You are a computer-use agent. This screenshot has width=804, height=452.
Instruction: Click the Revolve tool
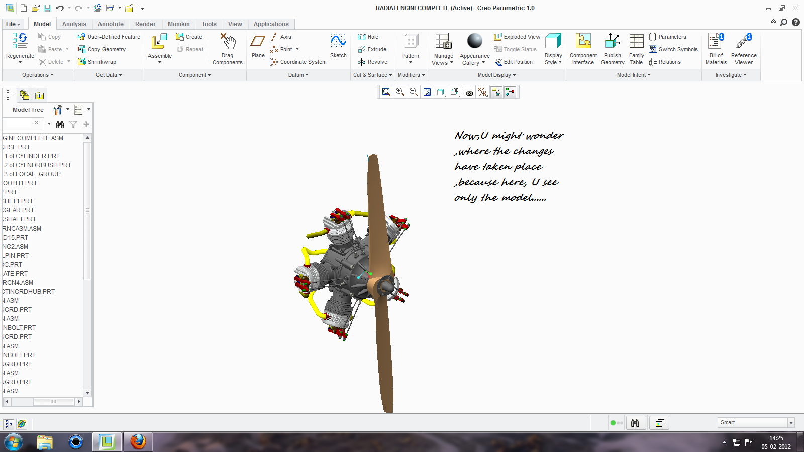pyautogui.click(x=373, y=62)
